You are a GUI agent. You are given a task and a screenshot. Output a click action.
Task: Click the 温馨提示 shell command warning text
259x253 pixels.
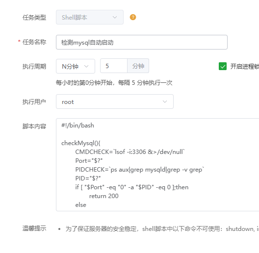click(x=162, y=229)
